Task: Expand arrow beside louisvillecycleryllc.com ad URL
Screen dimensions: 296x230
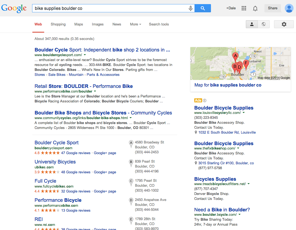Action: 244,113
